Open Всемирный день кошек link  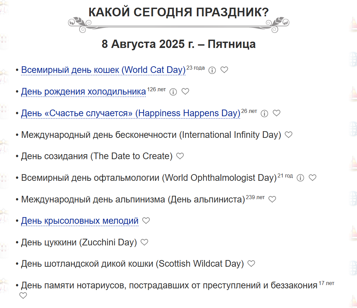pos(103,70)
